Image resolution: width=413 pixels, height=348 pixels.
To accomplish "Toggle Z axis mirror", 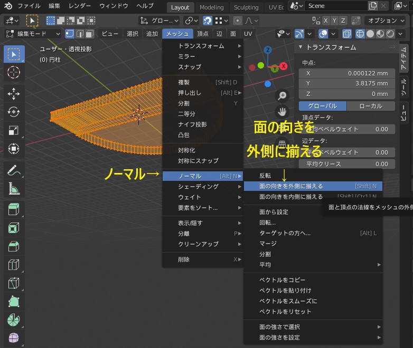I will click(343, 21).
